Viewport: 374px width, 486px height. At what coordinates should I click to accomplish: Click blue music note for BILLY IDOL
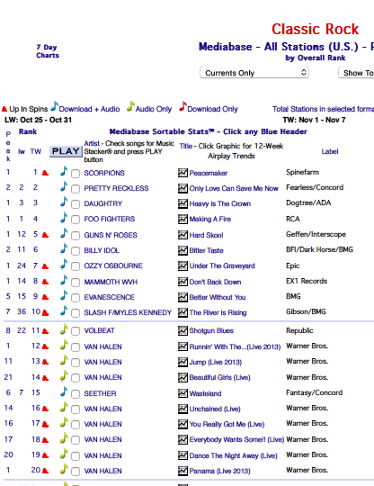coord(64,248)
